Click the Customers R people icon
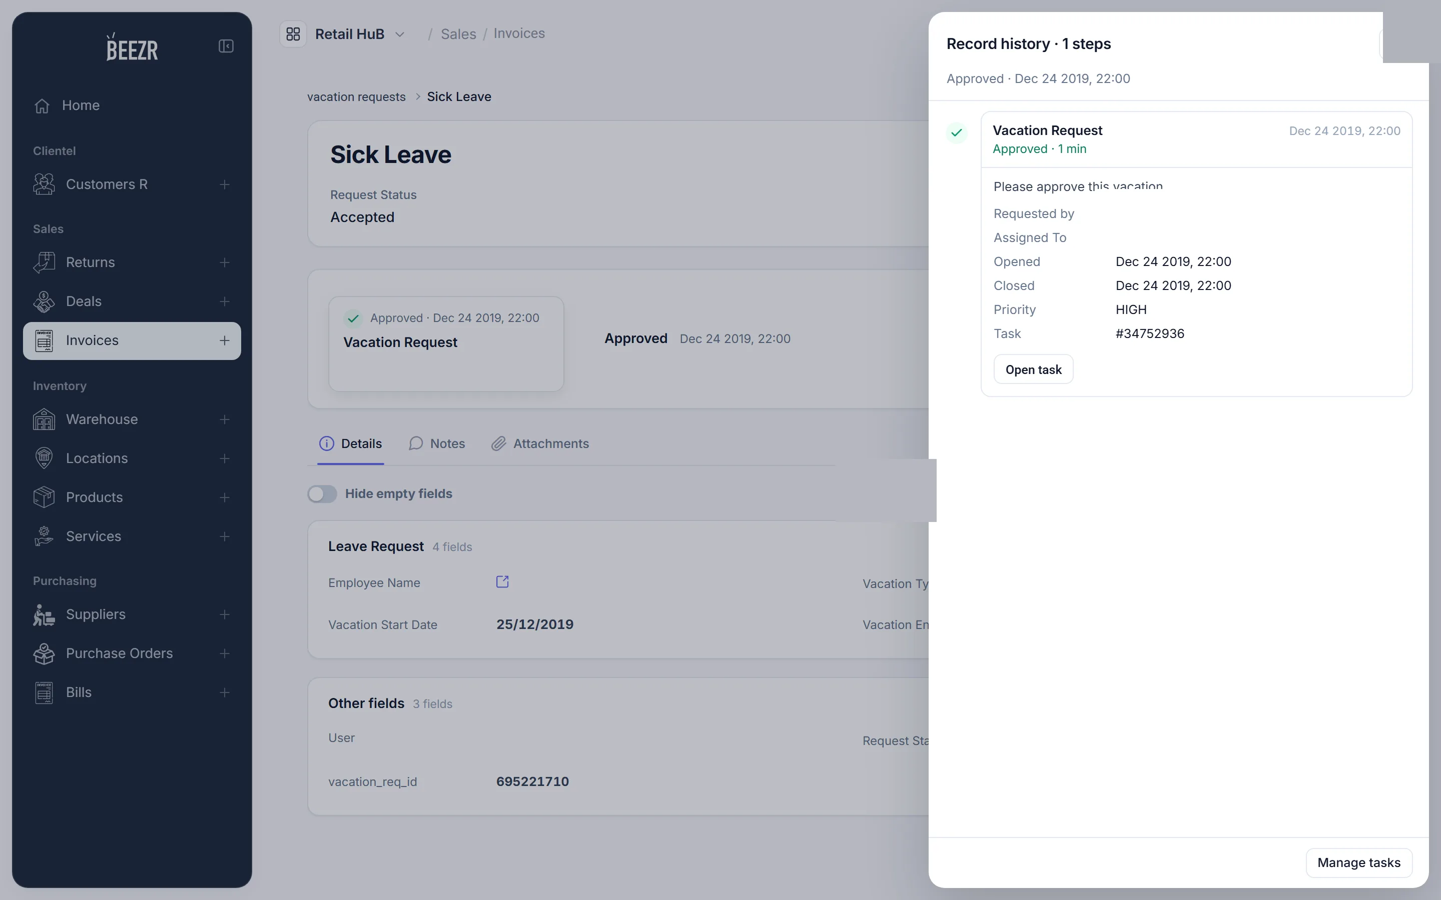The image size is (1441, 900). click(44, 184)
